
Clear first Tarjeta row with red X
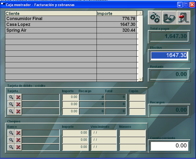click(18, 97)
